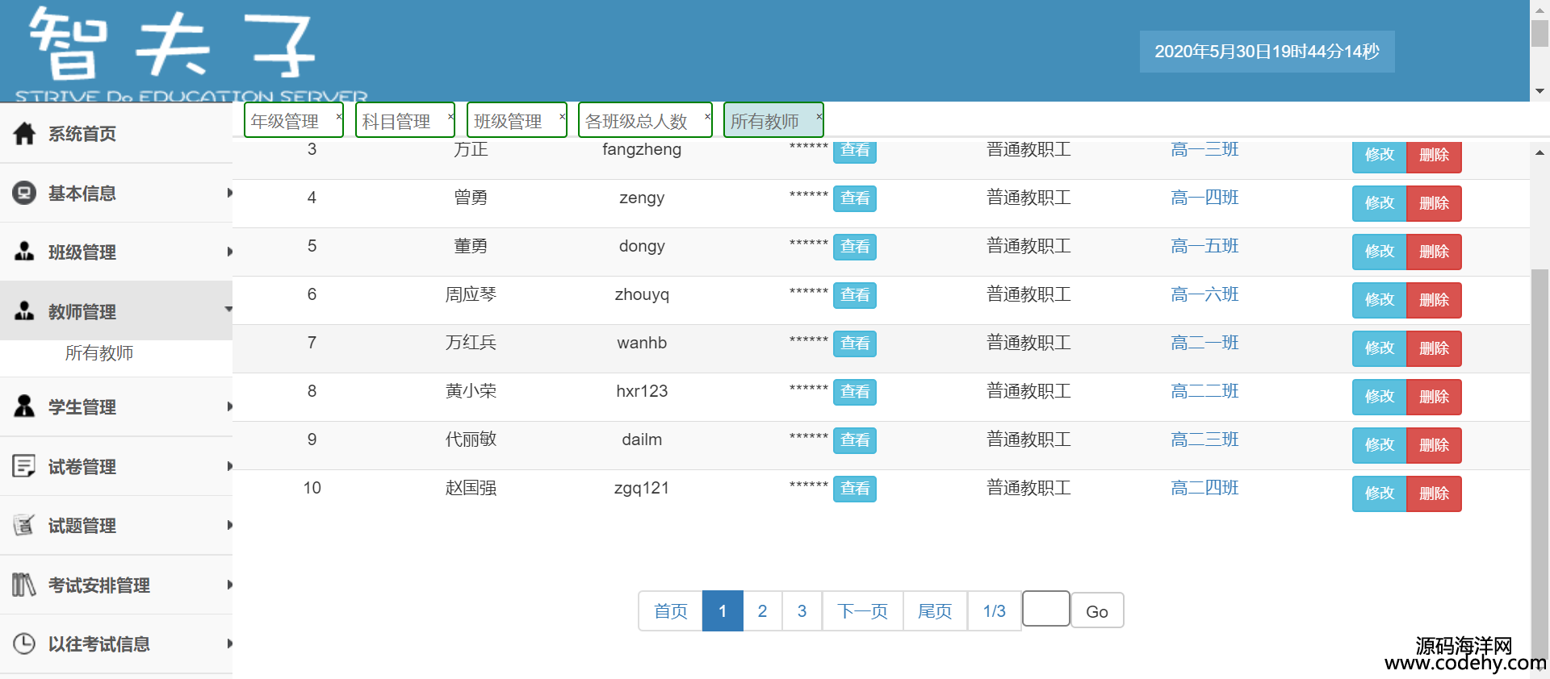Screen dimensions: 1550x679
Task: Click the 班级管理 people icon in sidebar
Action: click(24, 252)
